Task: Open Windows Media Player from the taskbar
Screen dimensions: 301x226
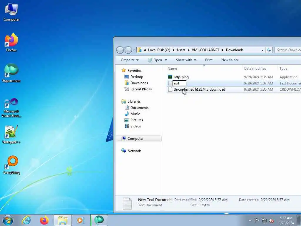Action: tap(81, 220)
